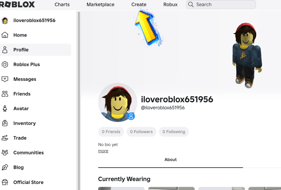
Task: Click the Blog pen icon
Action: point(5,167)
